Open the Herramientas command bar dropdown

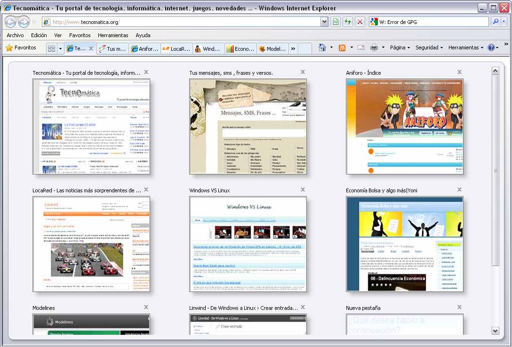pos(465,47)
